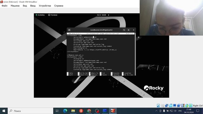The width and height of the screenshot is (203, 114).
Task: Click the line '<IfModule mod_ssl.c>'
Action: pos(75,55)
